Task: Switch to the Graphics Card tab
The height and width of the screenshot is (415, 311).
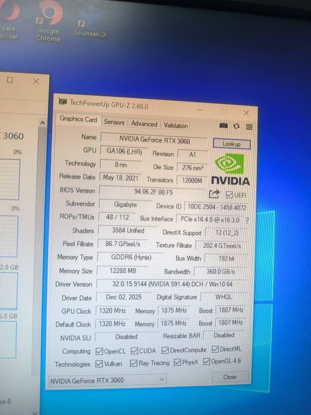Action: click(78, 119)
